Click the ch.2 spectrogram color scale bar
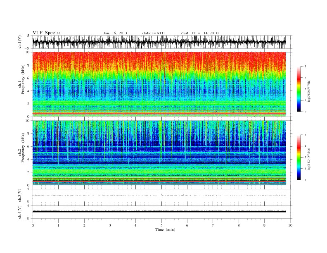Viewport: 327px width, 253px height. tap(299, 157)
